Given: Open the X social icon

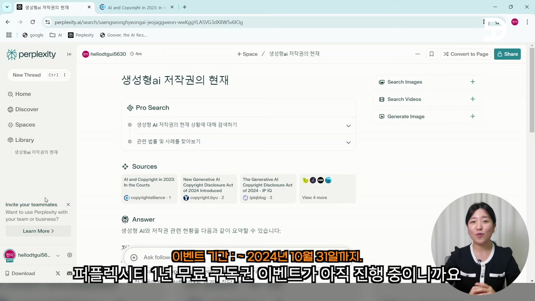Looking at the screenshot, I should point(58,274).
